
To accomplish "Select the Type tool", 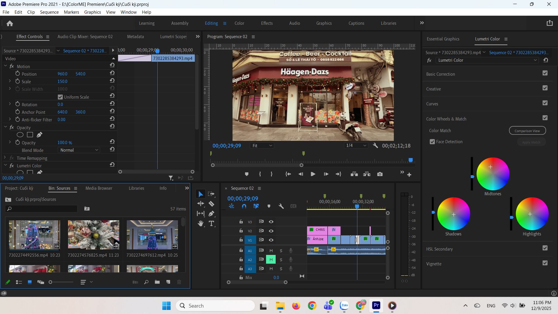I will click(x=211, y=223).
